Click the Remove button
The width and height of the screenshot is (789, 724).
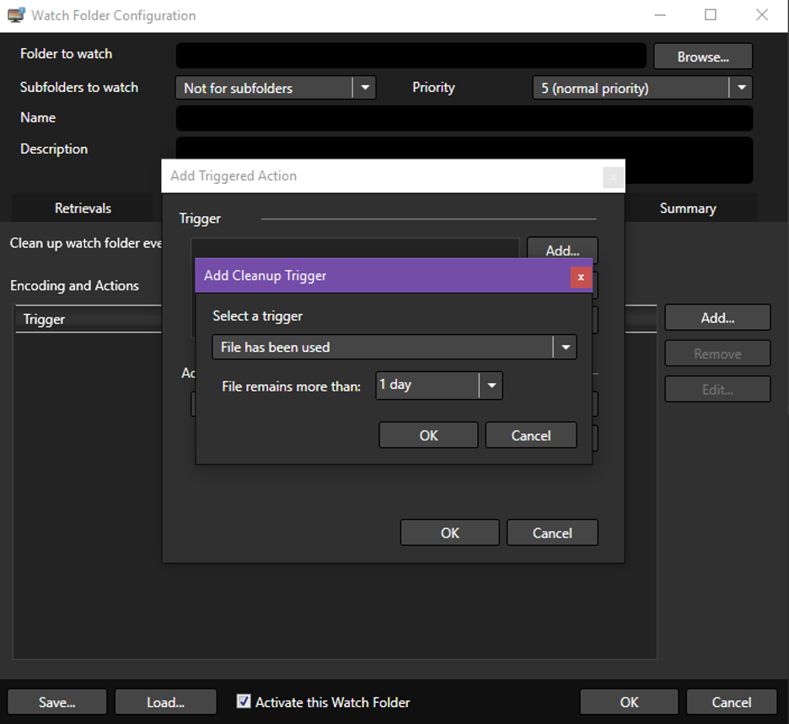717,354
